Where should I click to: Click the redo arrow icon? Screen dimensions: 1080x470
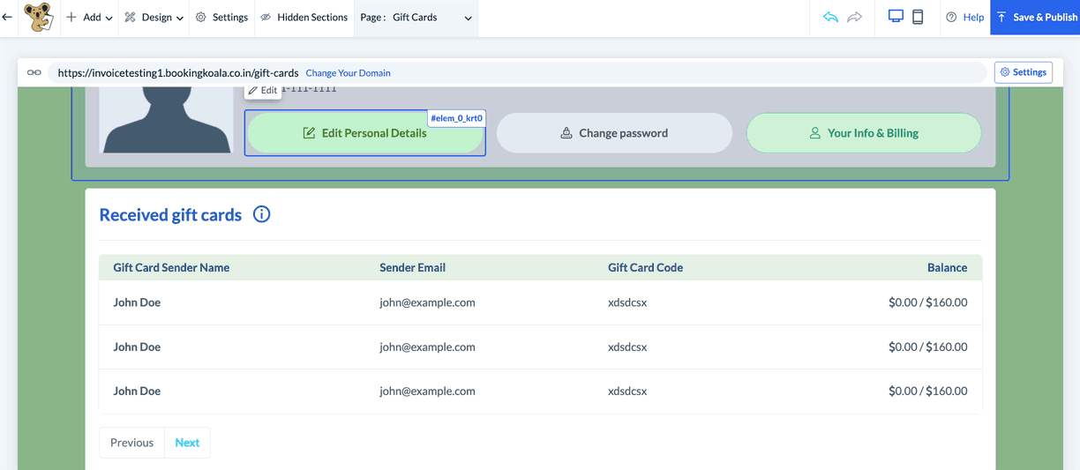pyautogui.click(x=854, y=17)
